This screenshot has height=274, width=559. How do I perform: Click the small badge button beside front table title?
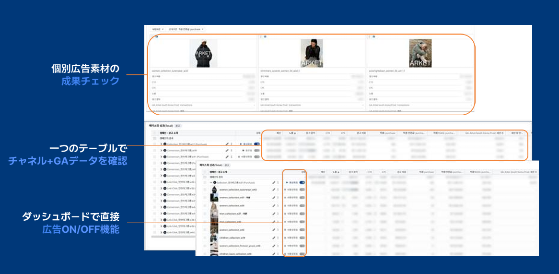point(227,165)
